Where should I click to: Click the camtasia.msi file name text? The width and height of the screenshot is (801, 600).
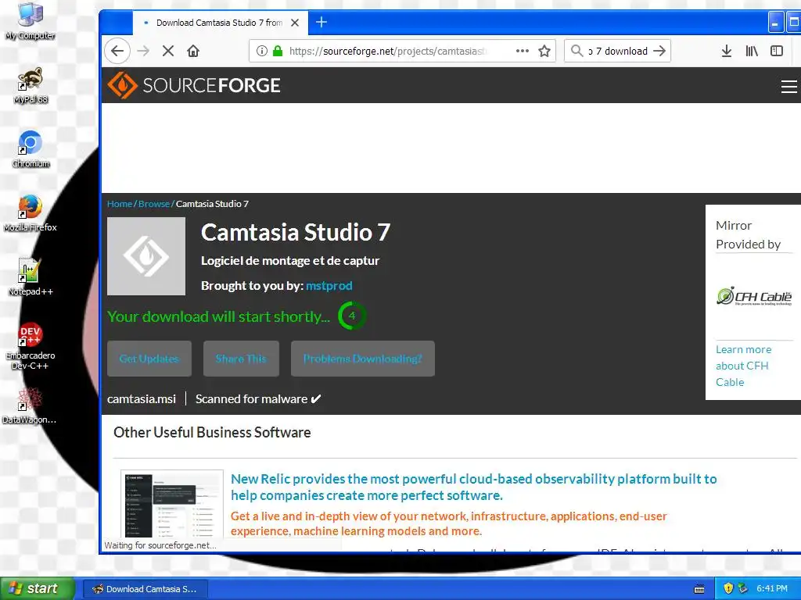click(x=142, y=399)
